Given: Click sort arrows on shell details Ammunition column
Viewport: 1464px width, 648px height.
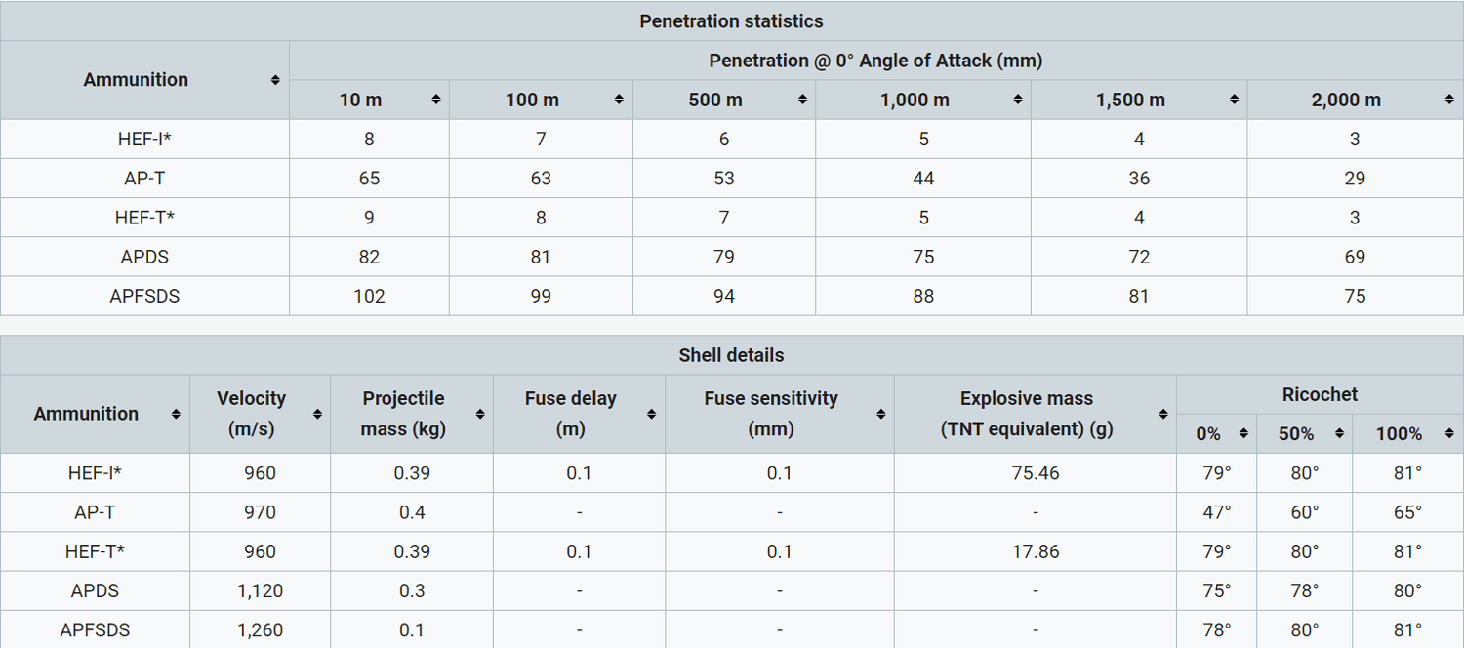Looking at the screenshot, I should coord(176,414).
